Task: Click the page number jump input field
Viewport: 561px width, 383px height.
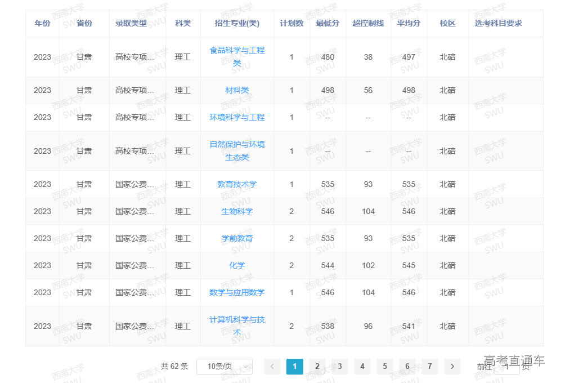Action: [x=506, y=367]
